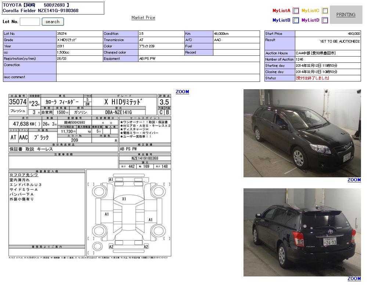Toggle the MyListD checkbox
The height and width of the screenshot is (297, 368).
pyautogui.click(x=325, y=21)
